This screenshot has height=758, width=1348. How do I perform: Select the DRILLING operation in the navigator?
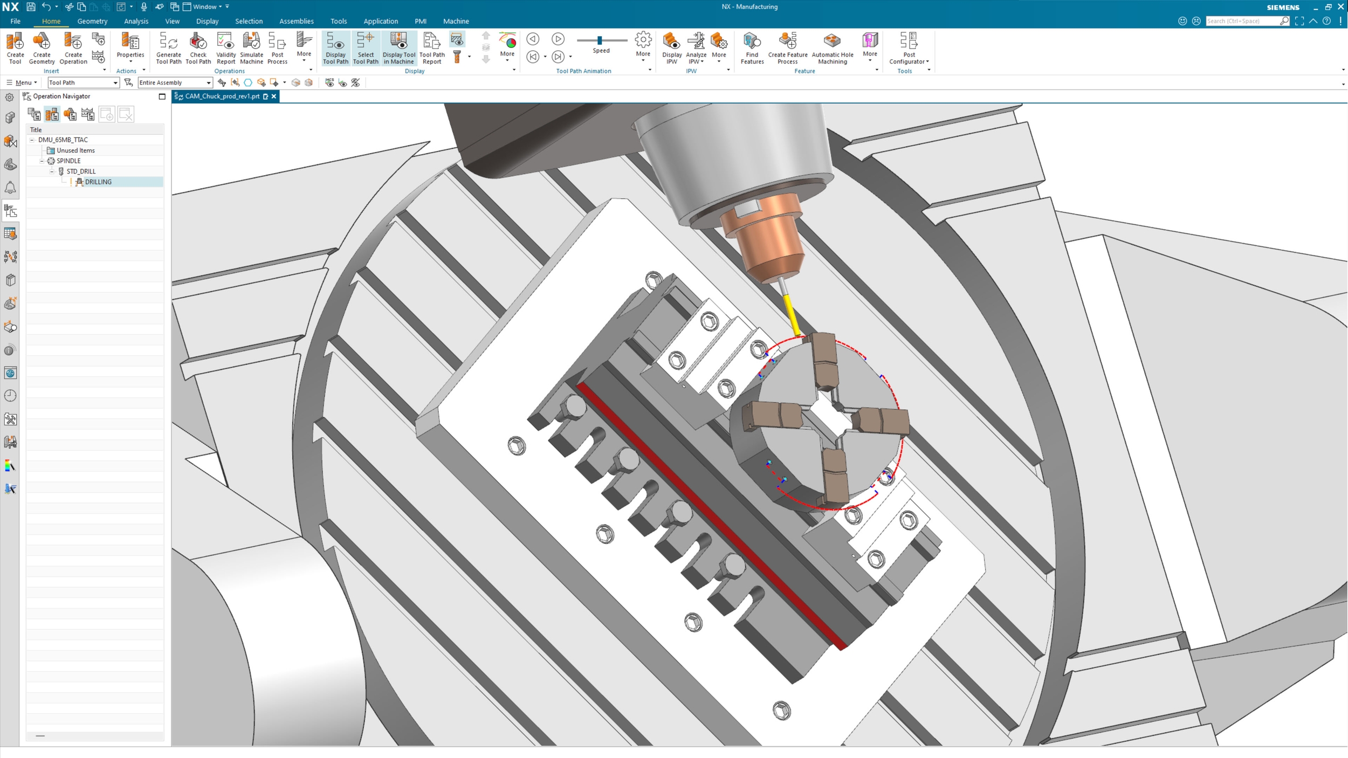coord(98,182)
